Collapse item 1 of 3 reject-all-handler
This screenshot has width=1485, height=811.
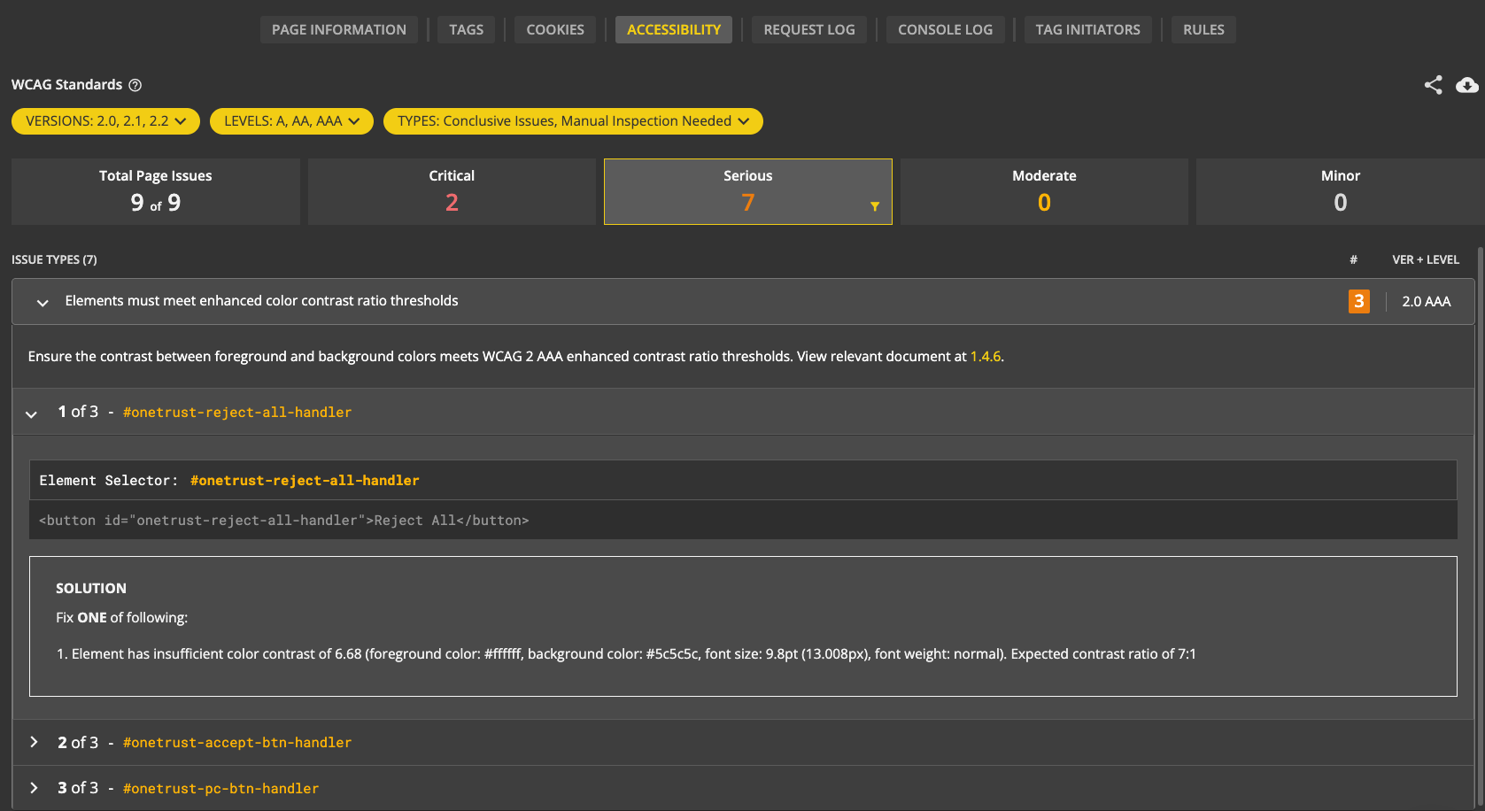pos(32,413)
